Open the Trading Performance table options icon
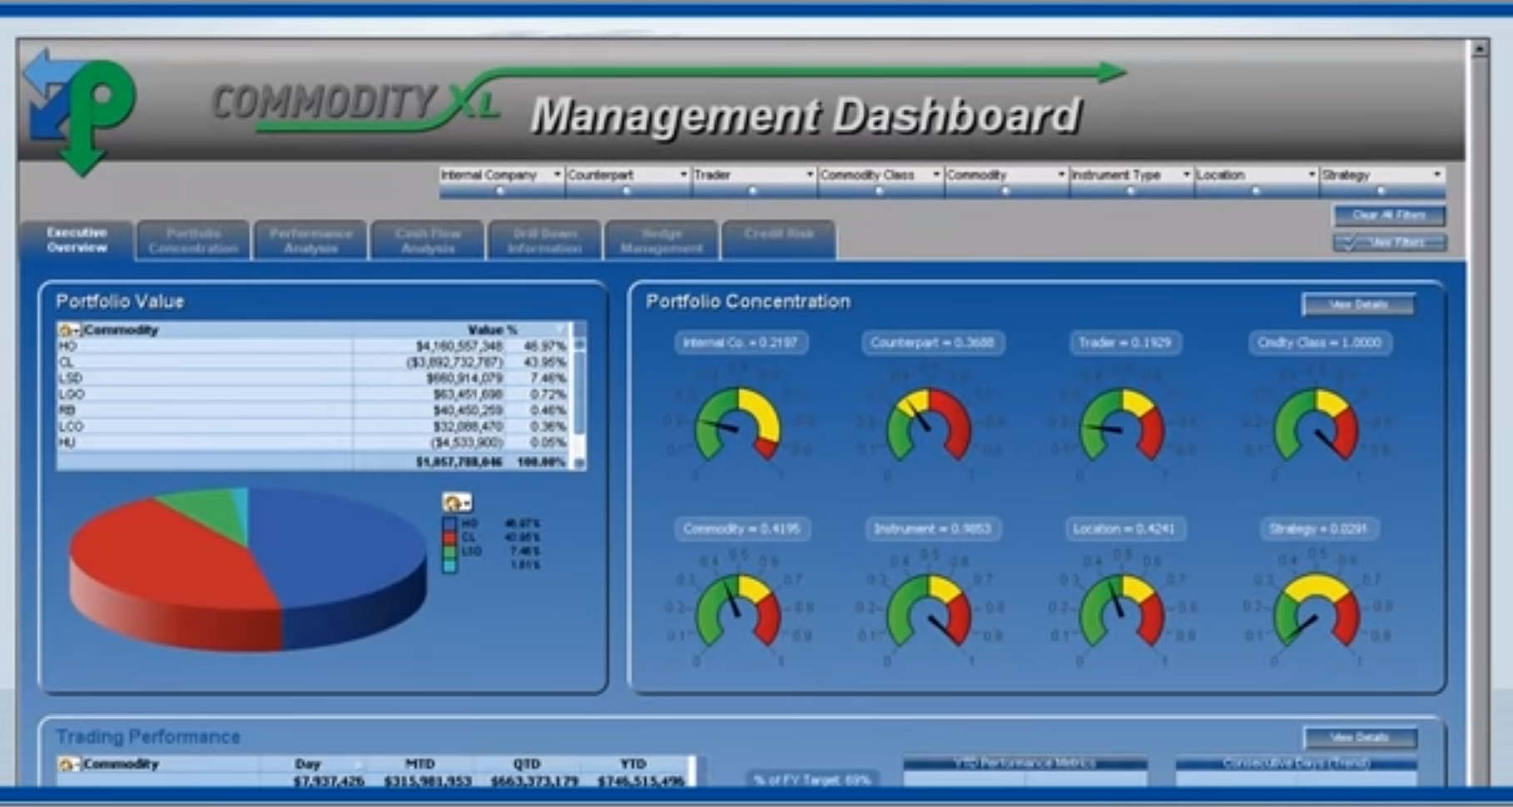This screenshot has width=1513, height=807. 68,764
